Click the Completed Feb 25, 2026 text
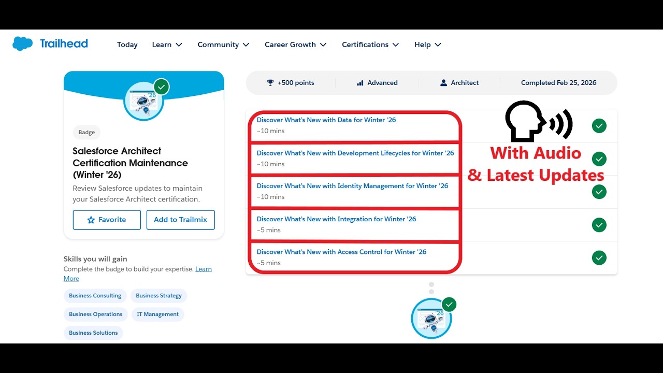This screenshot has width=663, height=373. [x=559, y=83]
